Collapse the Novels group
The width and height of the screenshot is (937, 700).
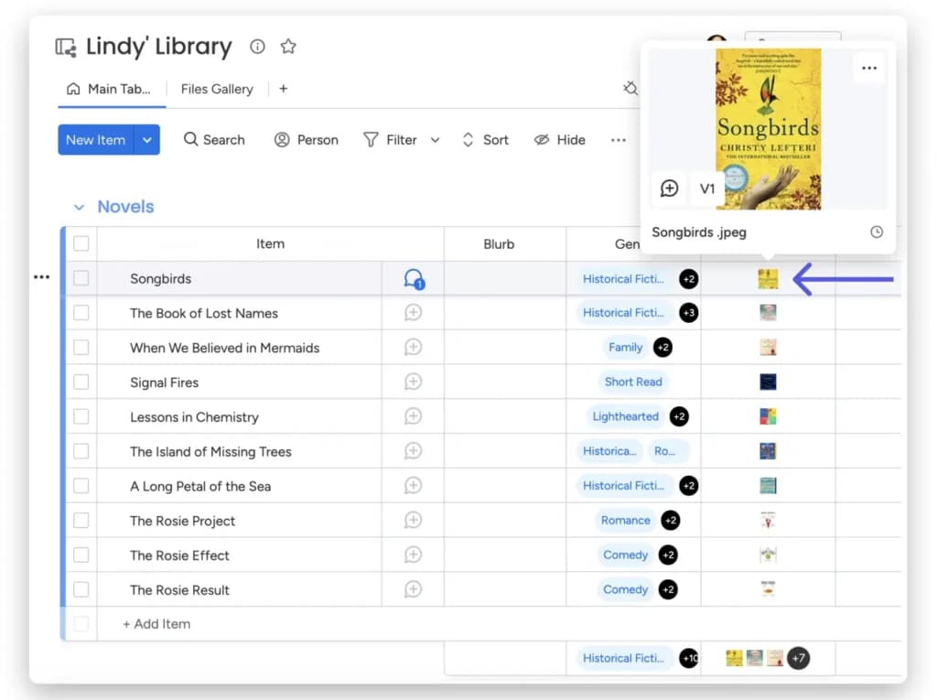[79, 208]
